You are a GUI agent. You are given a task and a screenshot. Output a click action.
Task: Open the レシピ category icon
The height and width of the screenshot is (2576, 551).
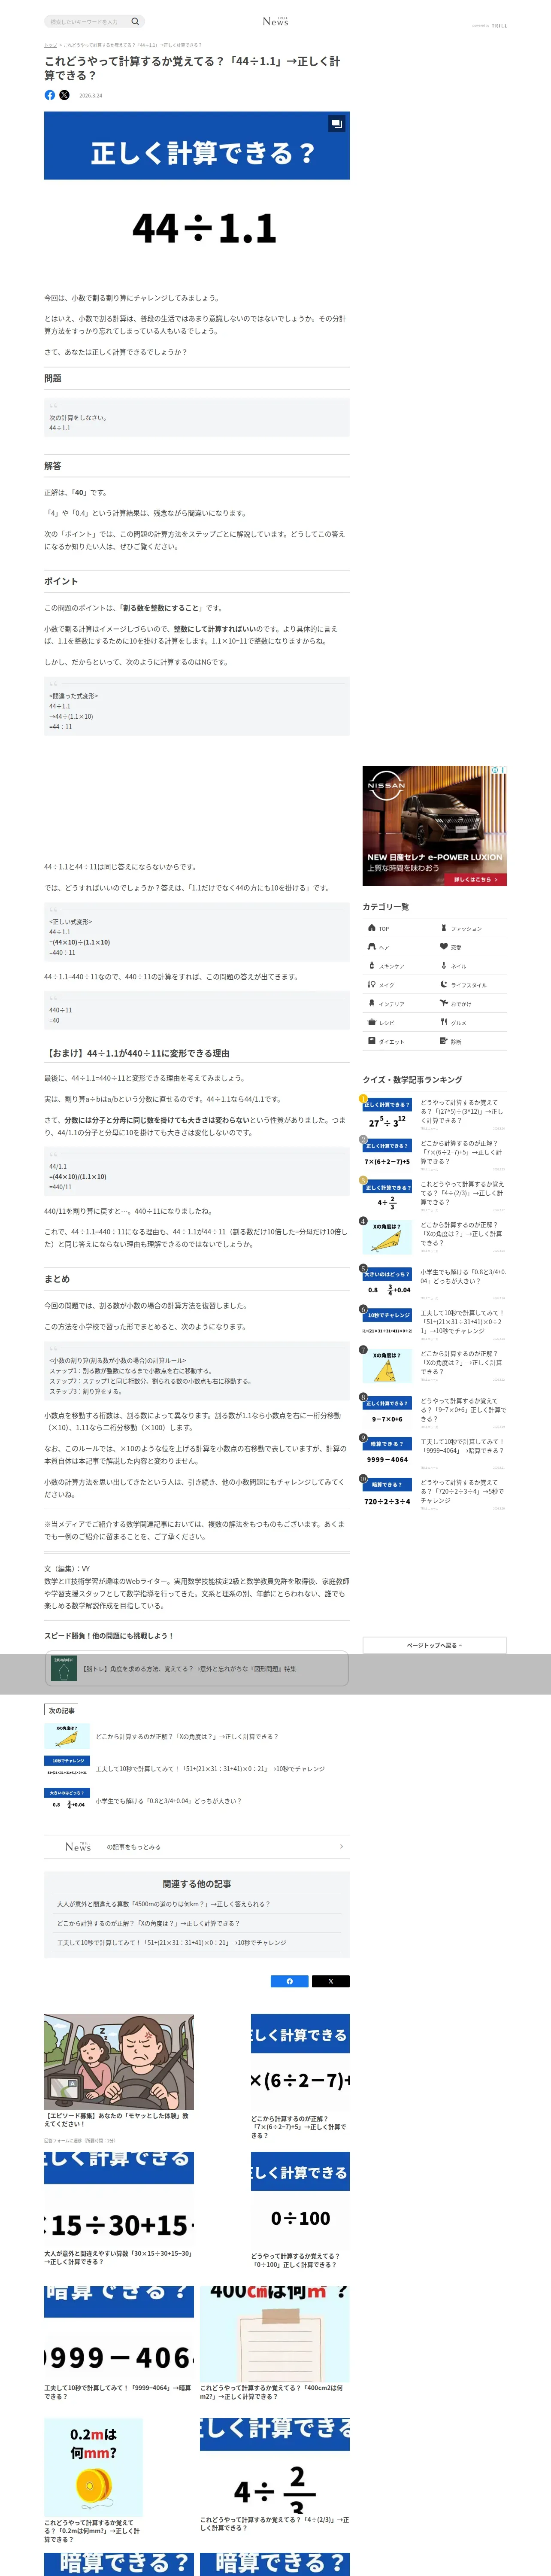pos(372,1022)
